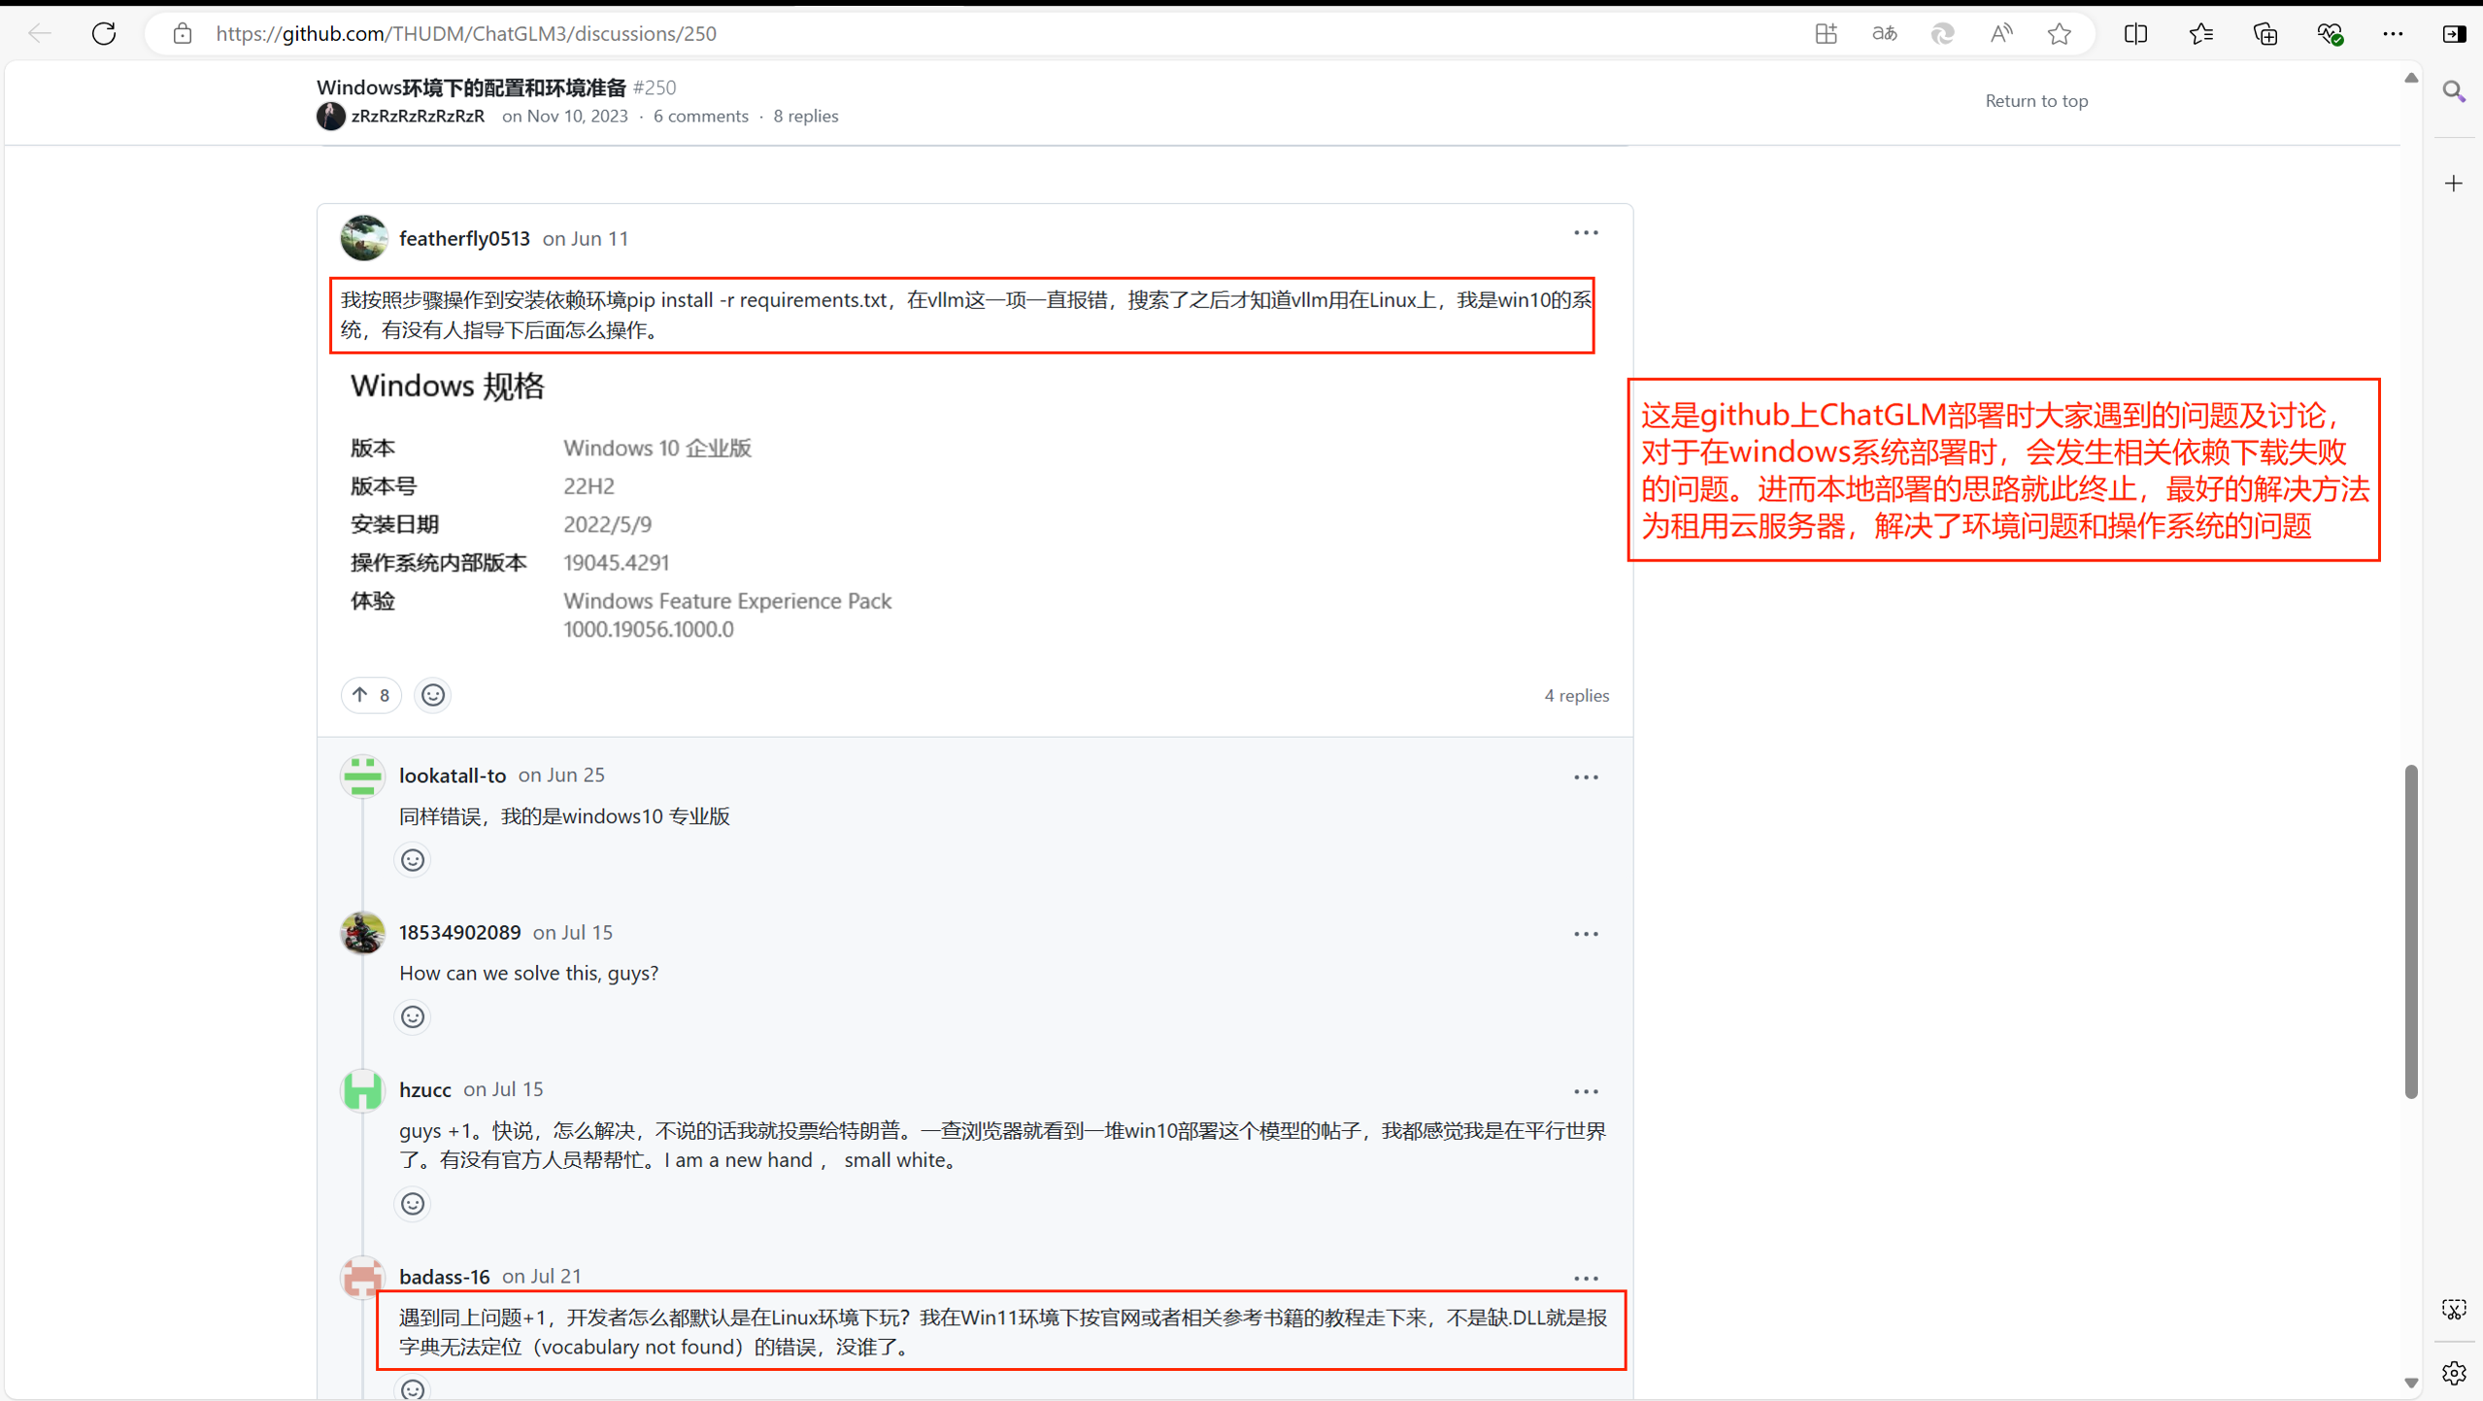Screen dimensions: 2483x1401
Task: Open the badass-16 user profile link
Action: pos(444,1276)
